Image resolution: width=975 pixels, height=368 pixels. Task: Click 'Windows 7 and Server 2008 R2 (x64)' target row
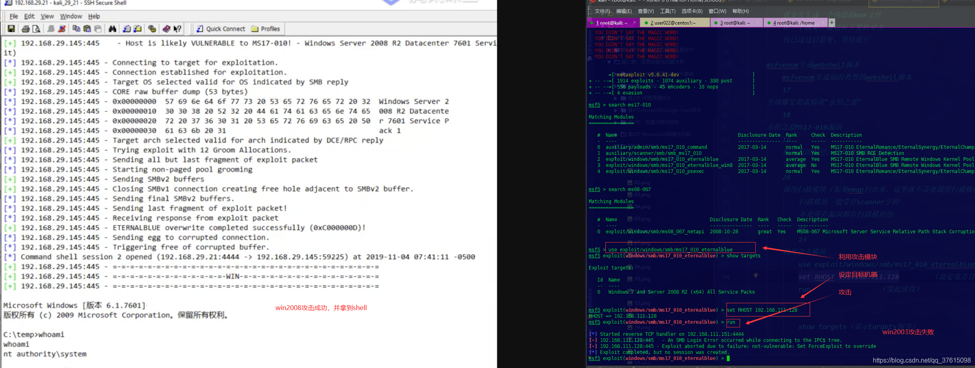click(x=676, y=292)
